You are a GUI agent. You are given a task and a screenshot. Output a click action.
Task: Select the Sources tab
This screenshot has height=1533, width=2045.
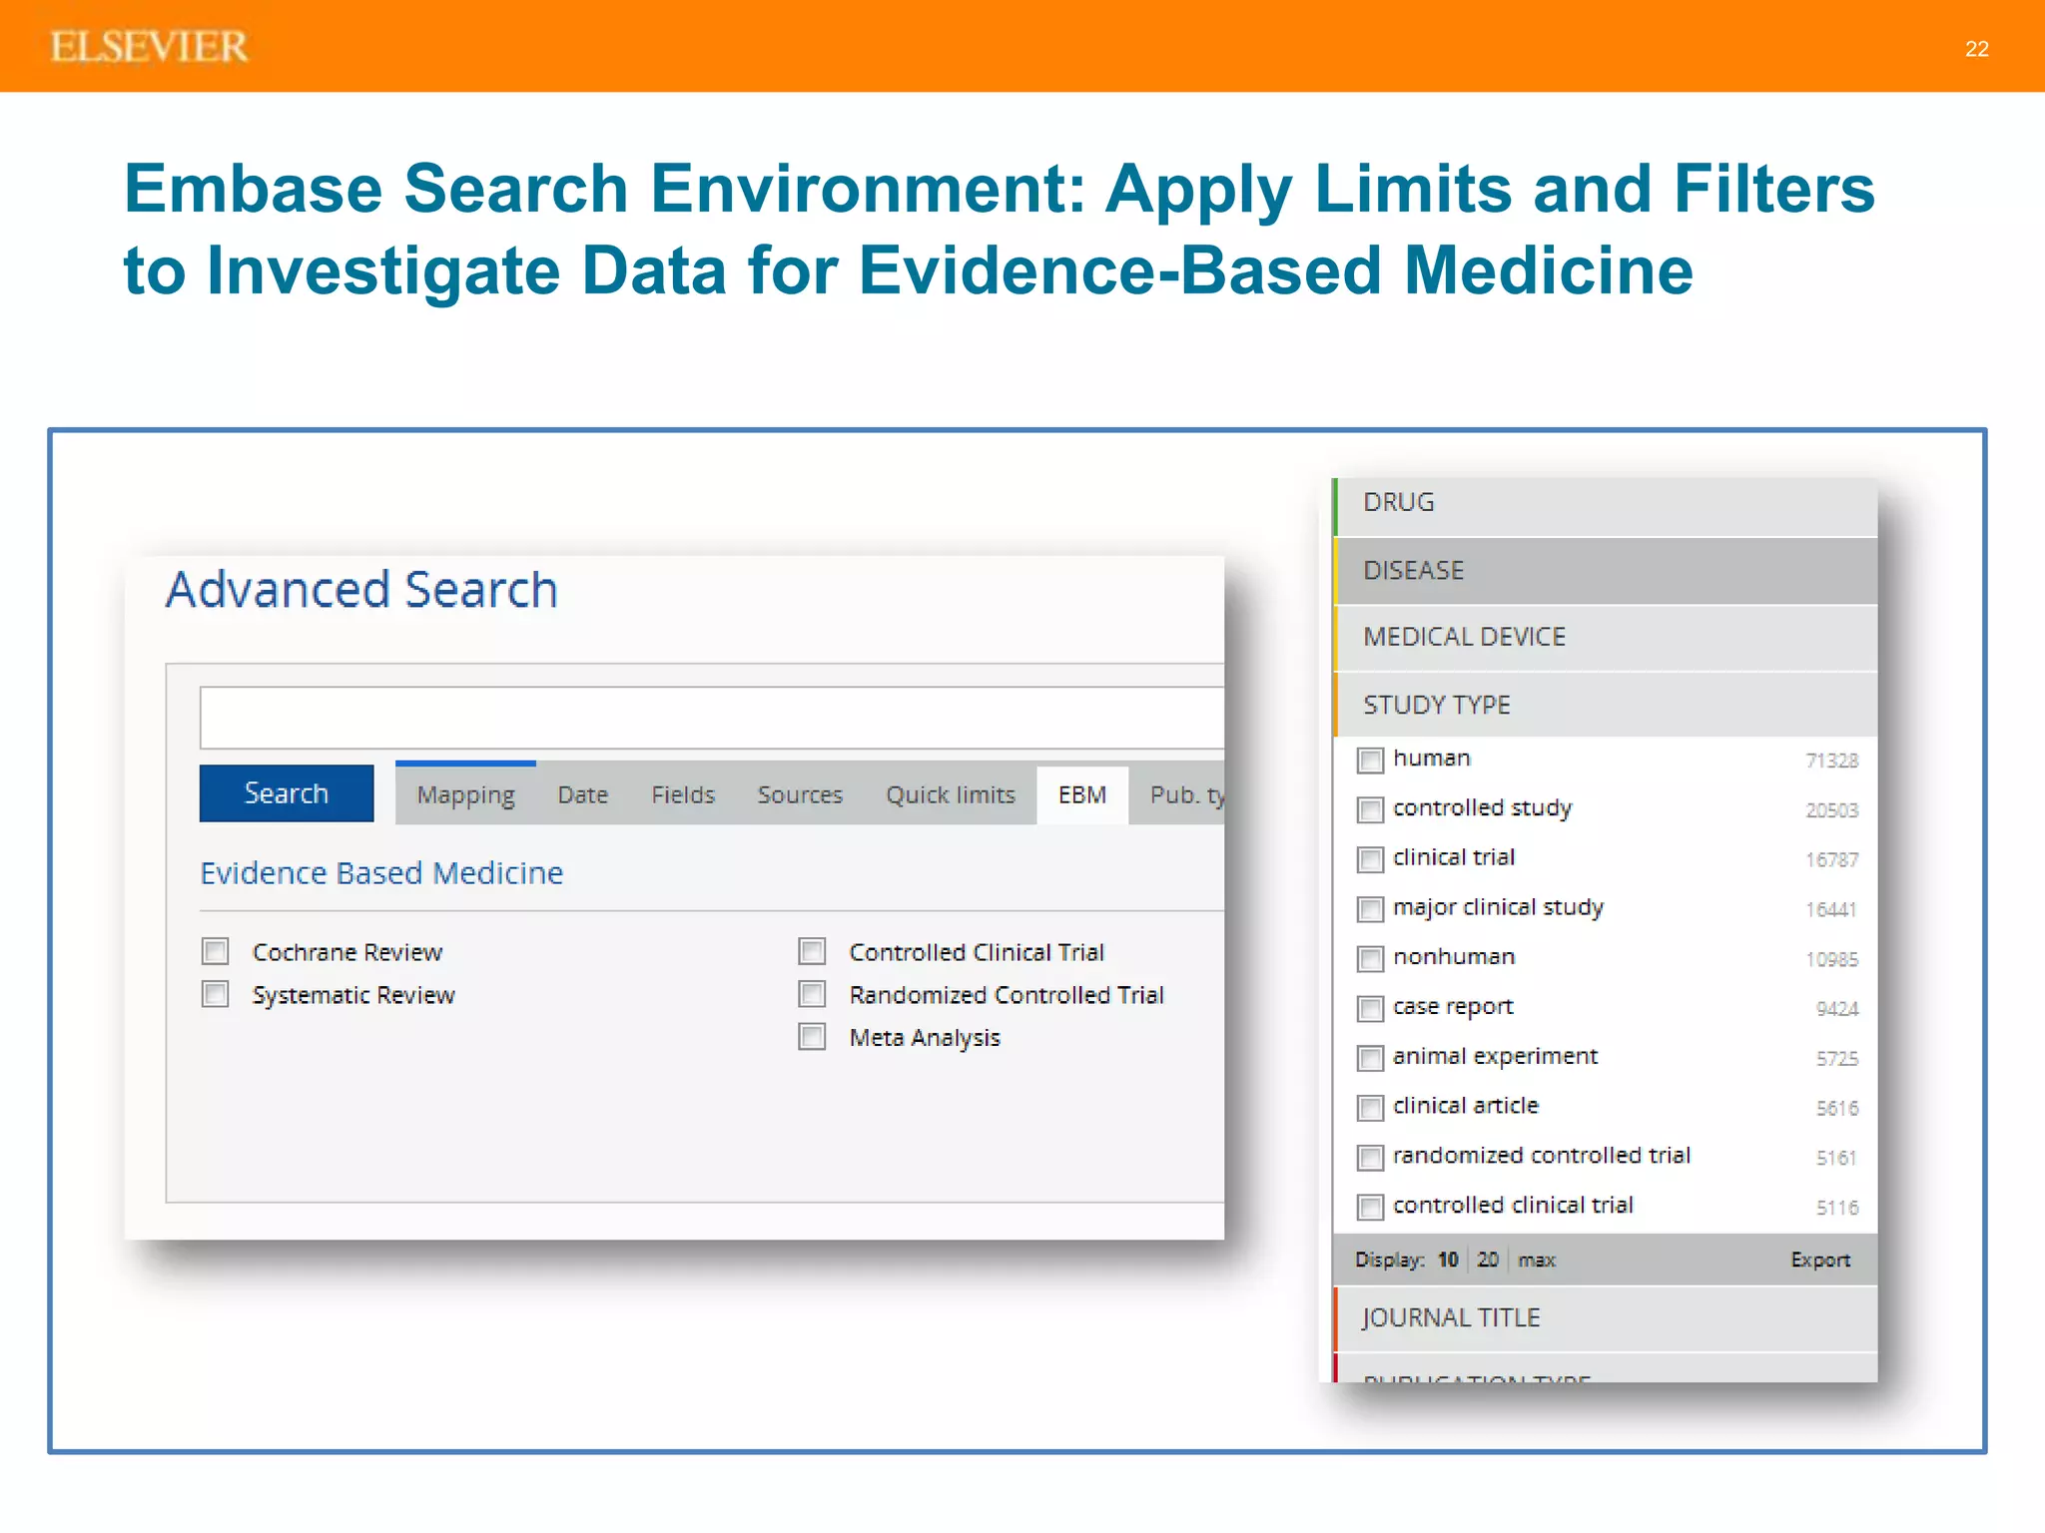point(800,794)
